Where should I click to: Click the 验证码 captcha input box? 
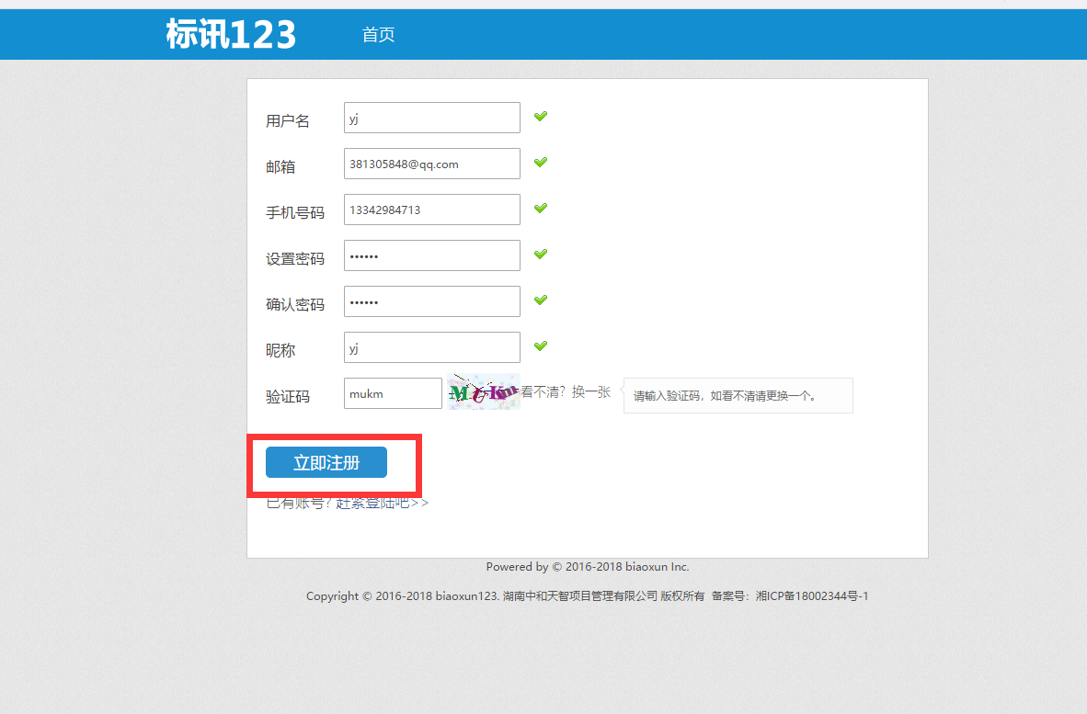(x=393, y=393)
